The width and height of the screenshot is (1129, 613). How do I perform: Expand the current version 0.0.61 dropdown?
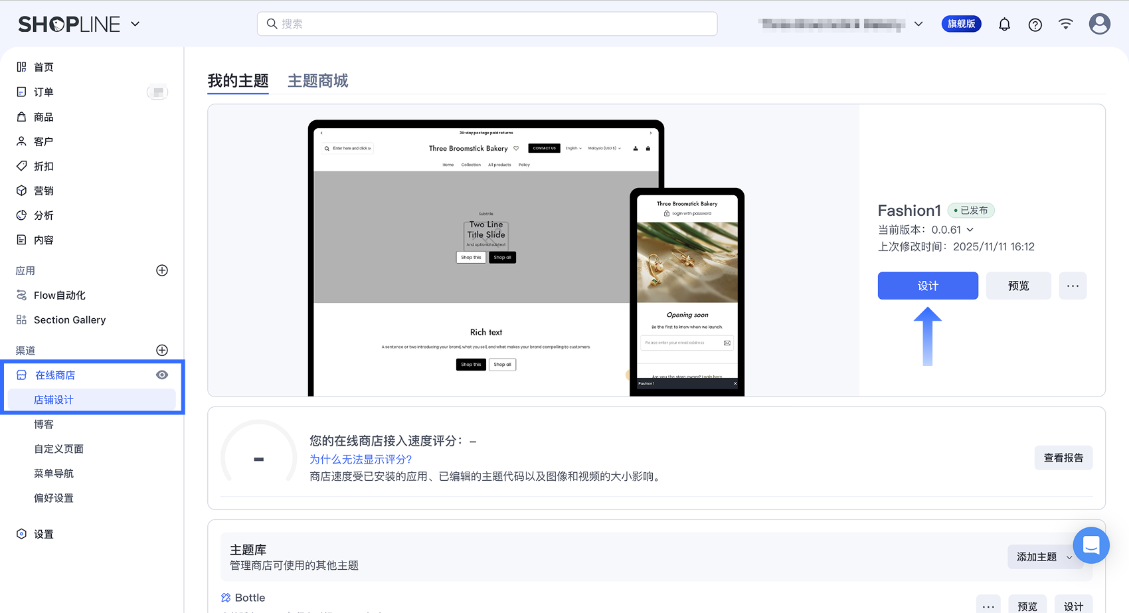[x=970, y=230]
